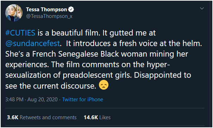Open the #CUTIES hashtag link
The height and width of the screenshot is (128, 213).
(x=20, y=33)
